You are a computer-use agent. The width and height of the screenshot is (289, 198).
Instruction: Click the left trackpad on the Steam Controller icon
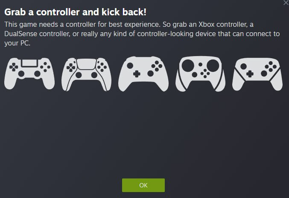point(188,65)
